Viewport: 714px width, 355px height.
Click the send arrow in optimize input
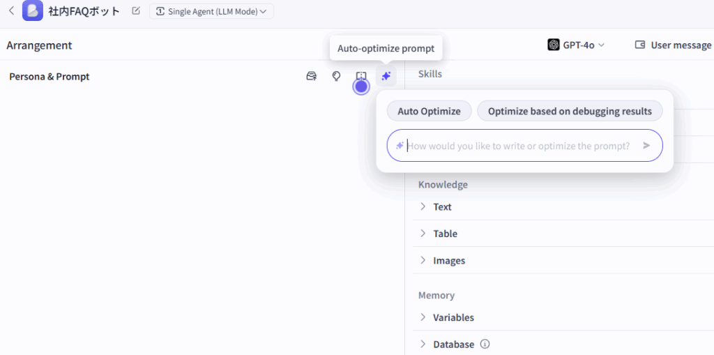tap(646, 145)
